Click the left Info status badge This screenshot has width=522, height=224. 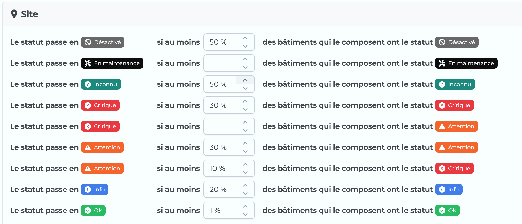[x=95, y=189]
